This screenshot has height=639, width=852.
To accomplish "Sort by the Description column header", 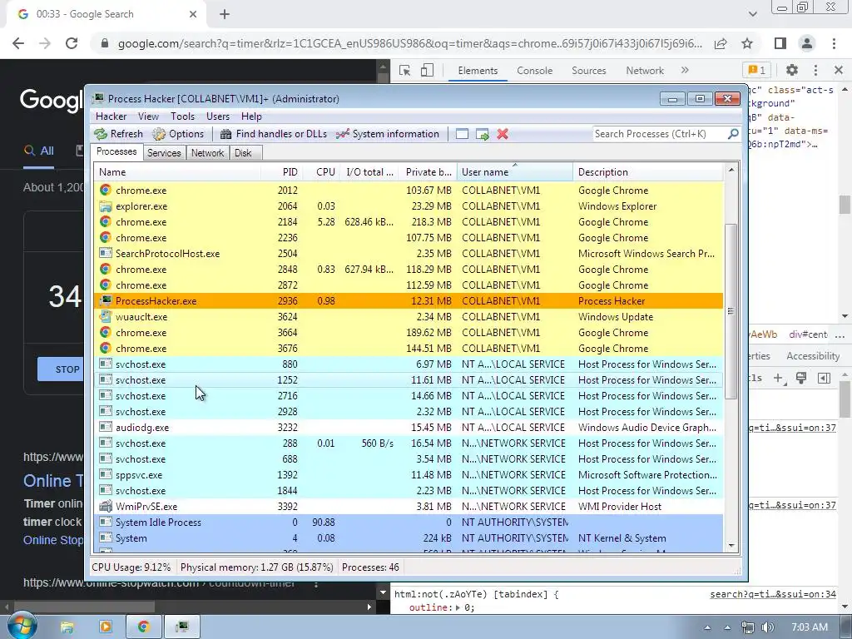I will (647, 172).
